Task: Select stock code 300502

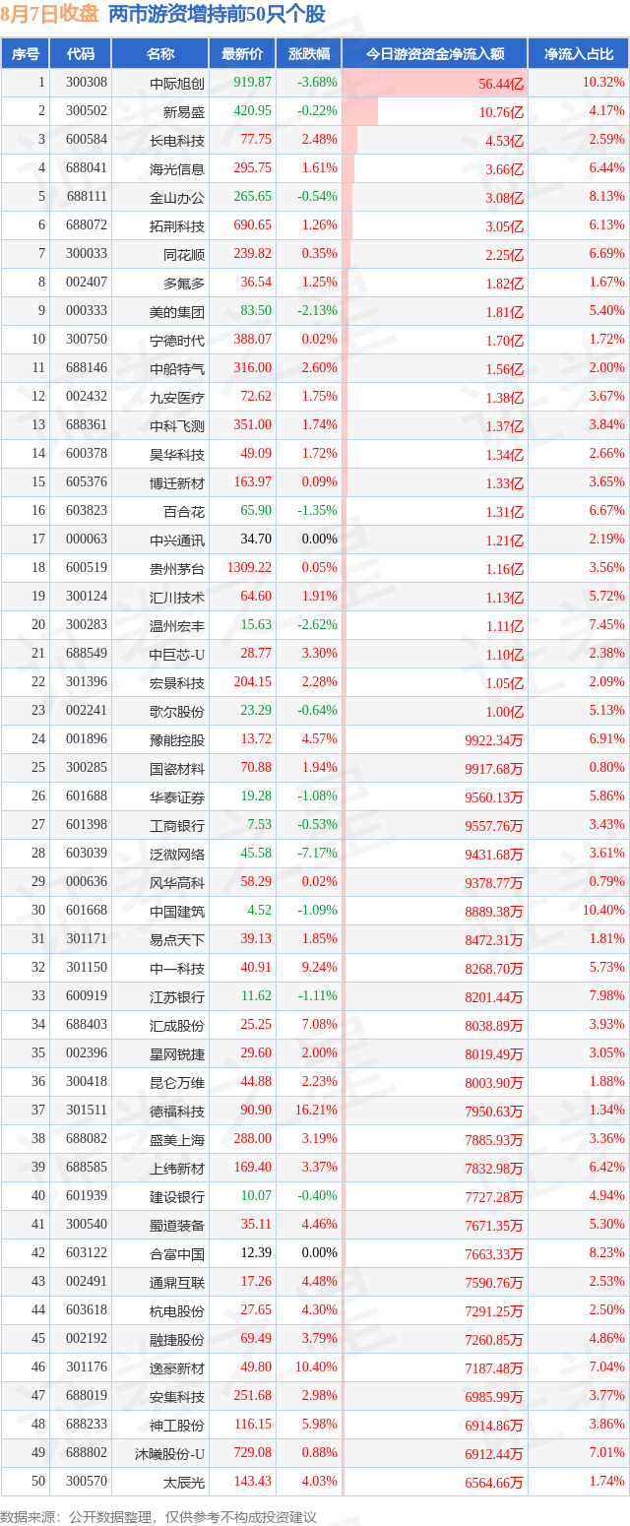Action: pyautogui.click(x=87, y=111)
